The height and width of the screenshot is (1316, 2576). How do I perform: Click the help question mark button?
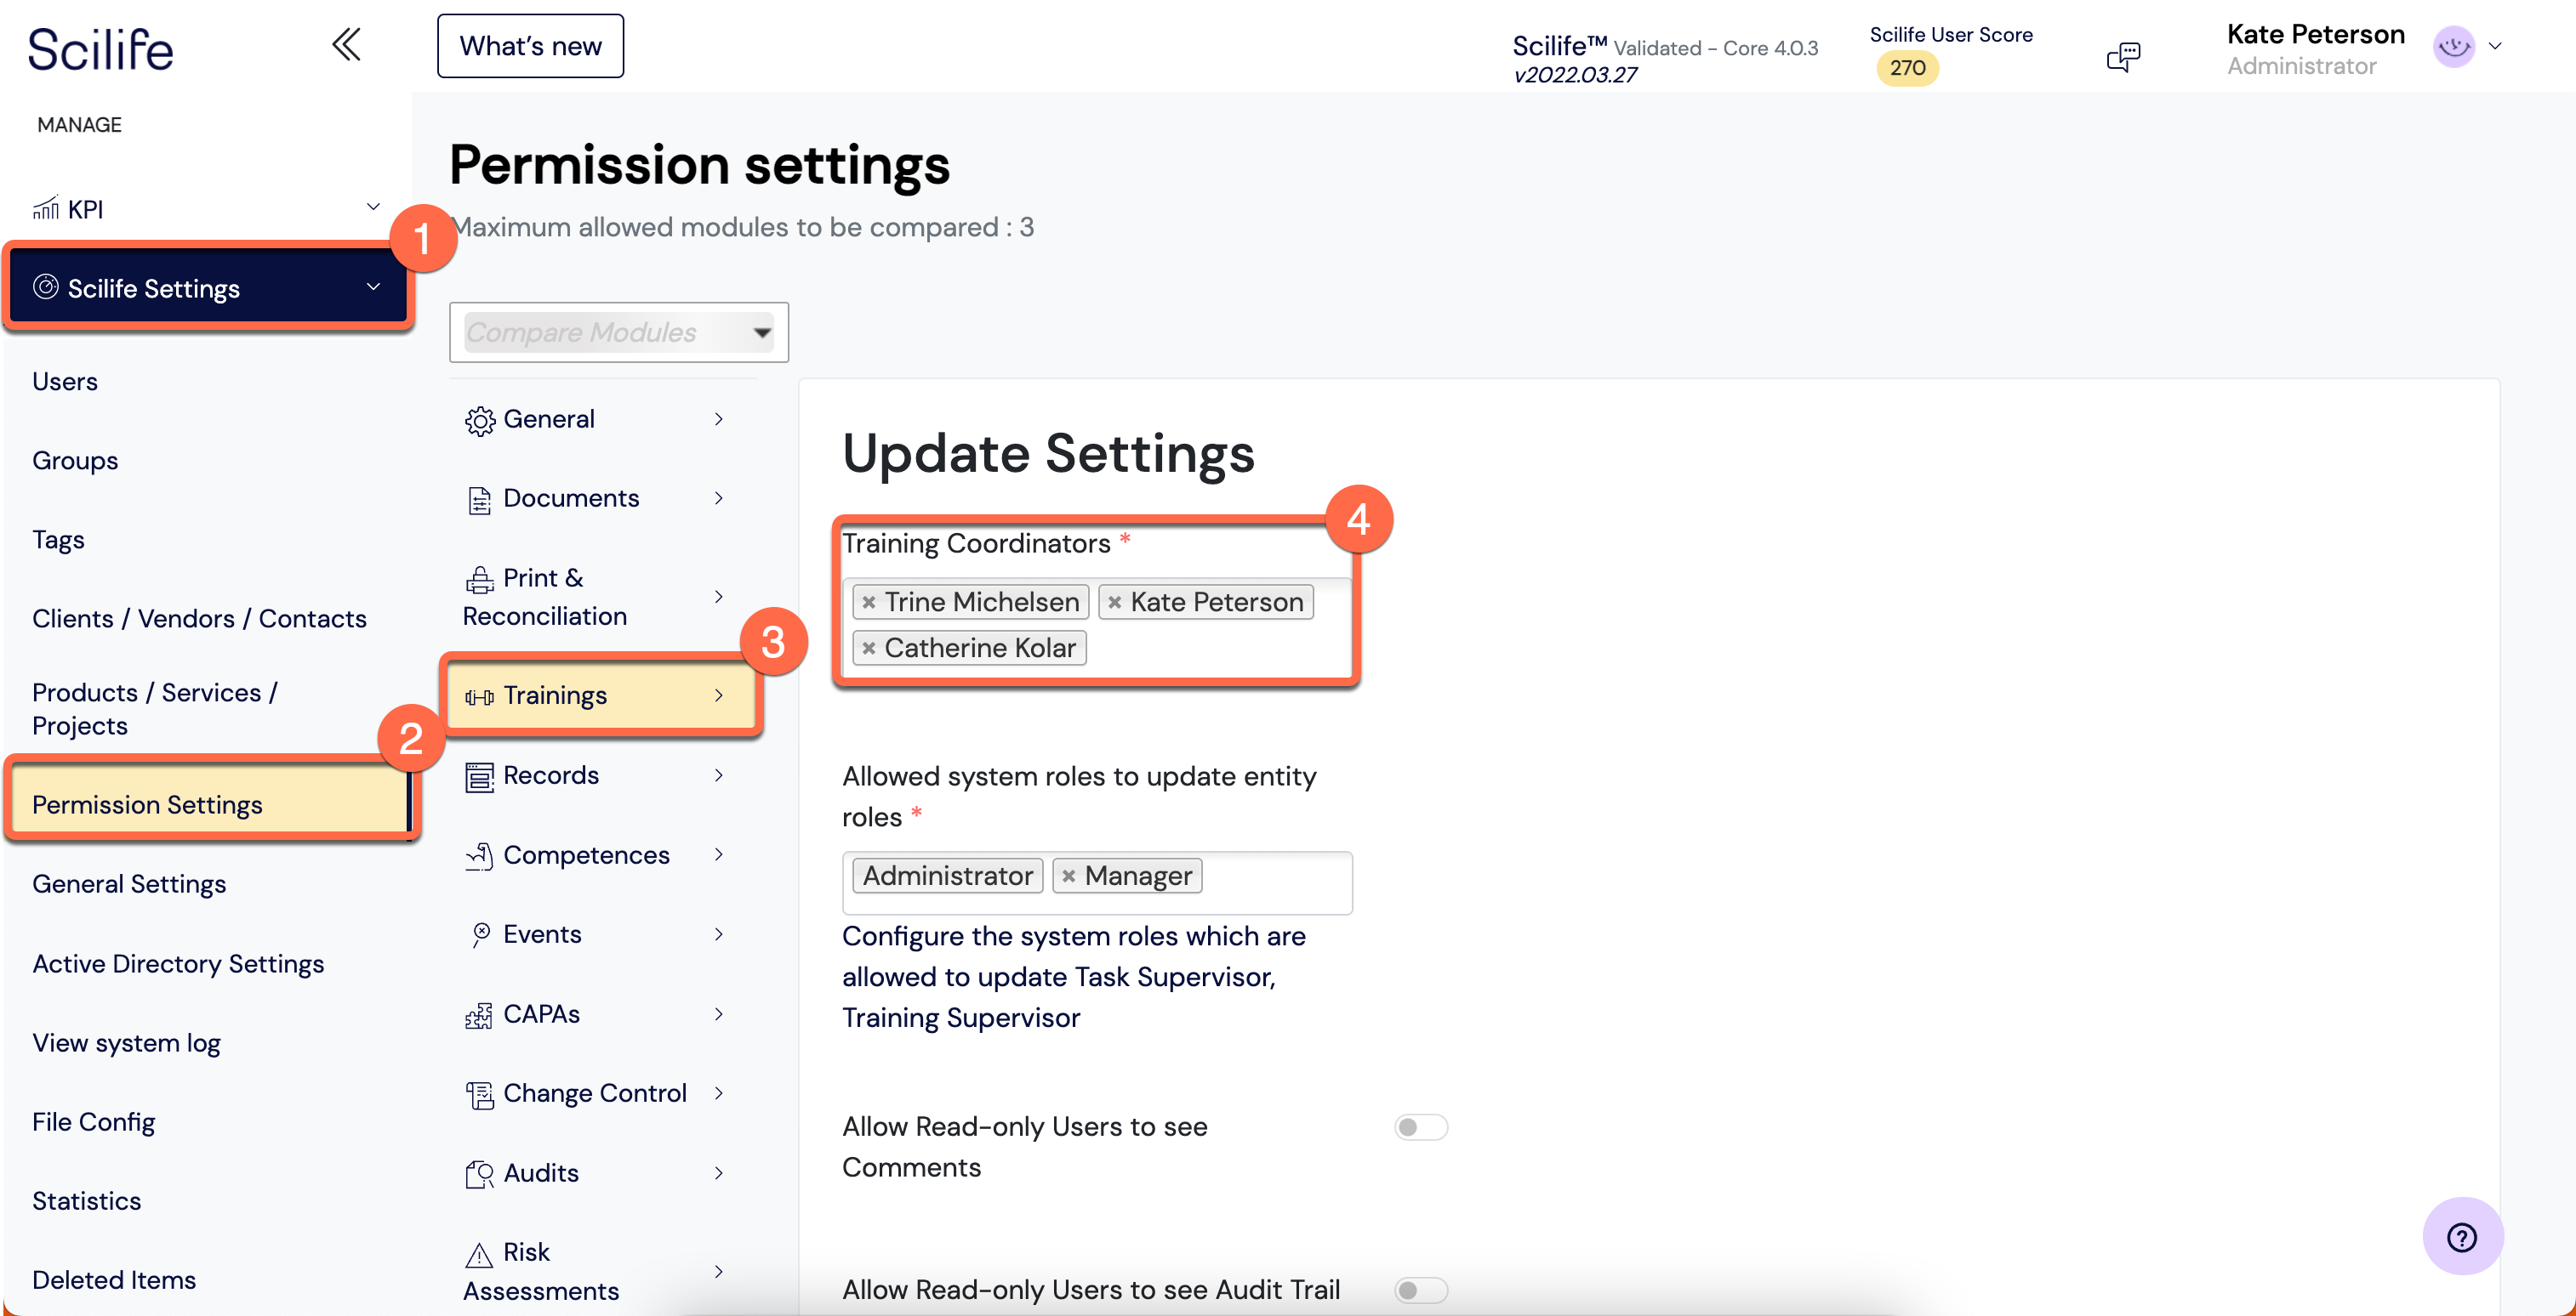[x=2461, y=1237]
